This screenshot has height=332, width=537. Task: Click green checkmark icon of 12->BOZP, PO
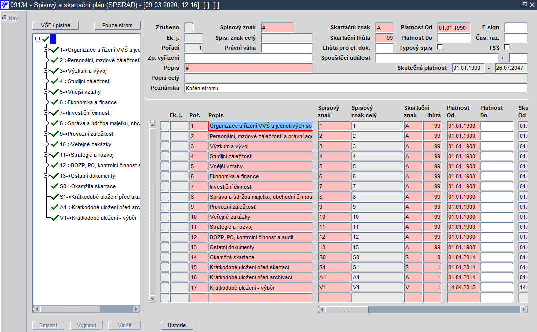click(55, 165)
